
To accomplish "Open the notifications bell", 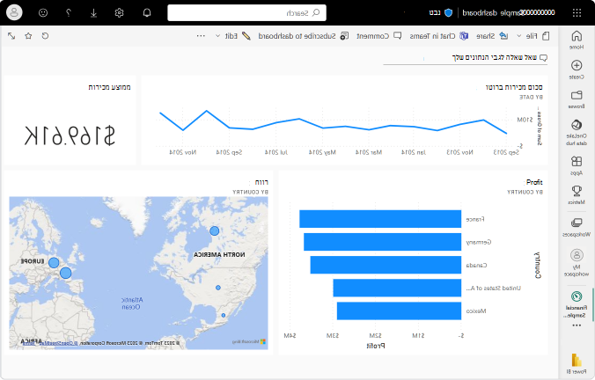I will (x=147, y=13).
